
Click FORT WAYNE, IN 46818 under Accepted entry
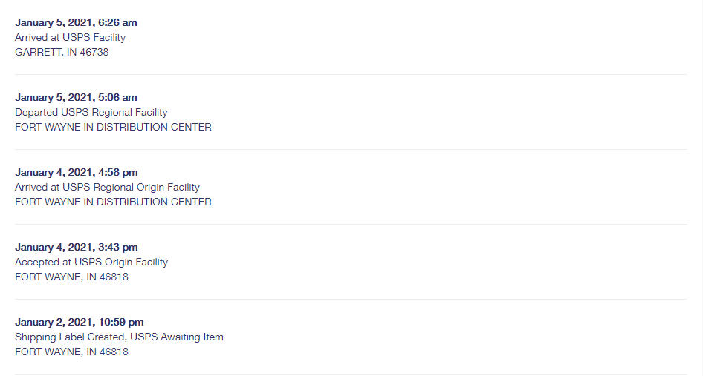pos(71,277)
